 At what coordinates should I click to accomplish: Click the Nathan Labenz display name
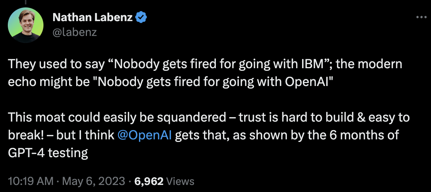[93, 18]
